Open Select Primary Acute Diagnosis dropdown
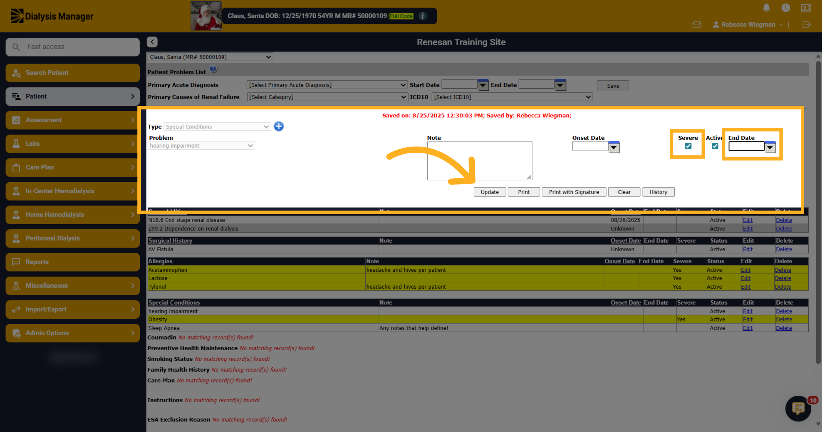The width and height of the screenshot is (822, 432). click(327, 85)
